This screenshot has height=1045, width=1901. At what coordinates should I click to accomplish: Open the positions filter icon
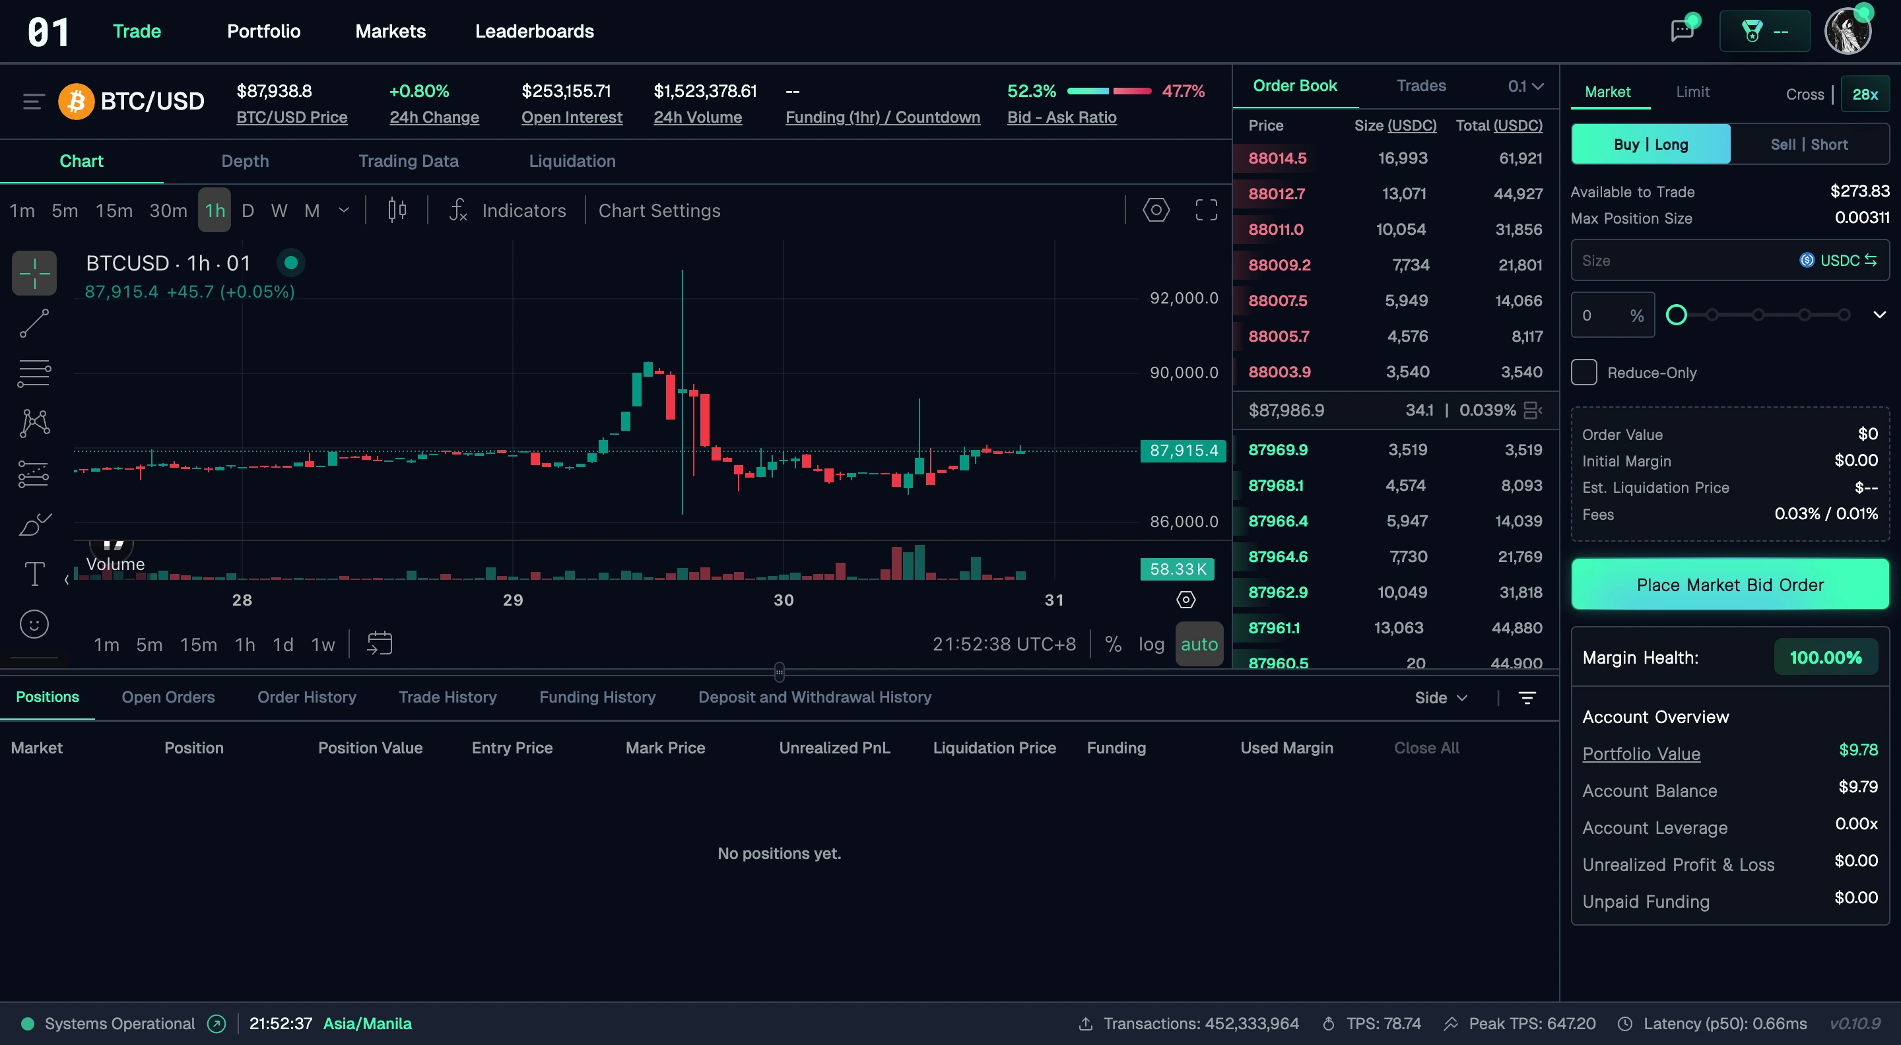click(1527, 697)
